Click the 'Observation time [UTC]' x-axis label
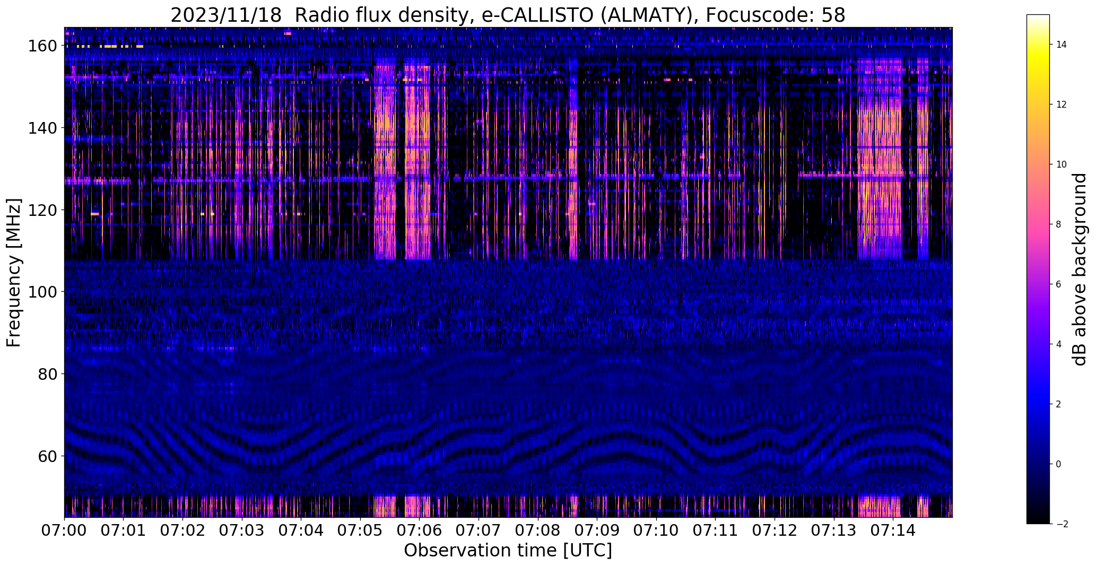 pos(508,551)
